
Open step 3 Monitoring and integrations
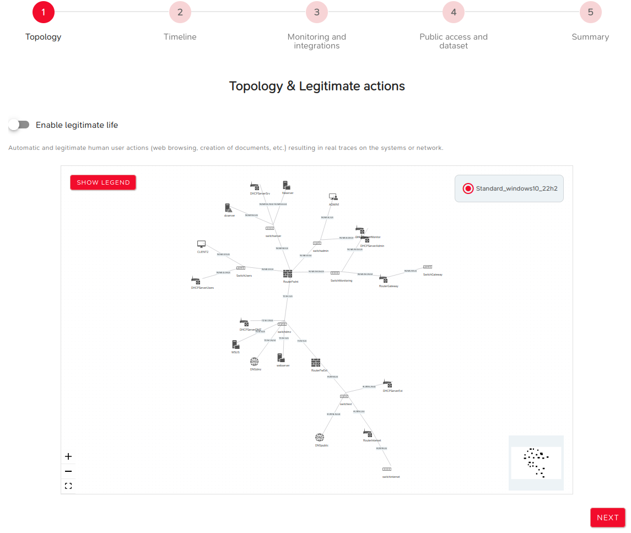[317, 13]
